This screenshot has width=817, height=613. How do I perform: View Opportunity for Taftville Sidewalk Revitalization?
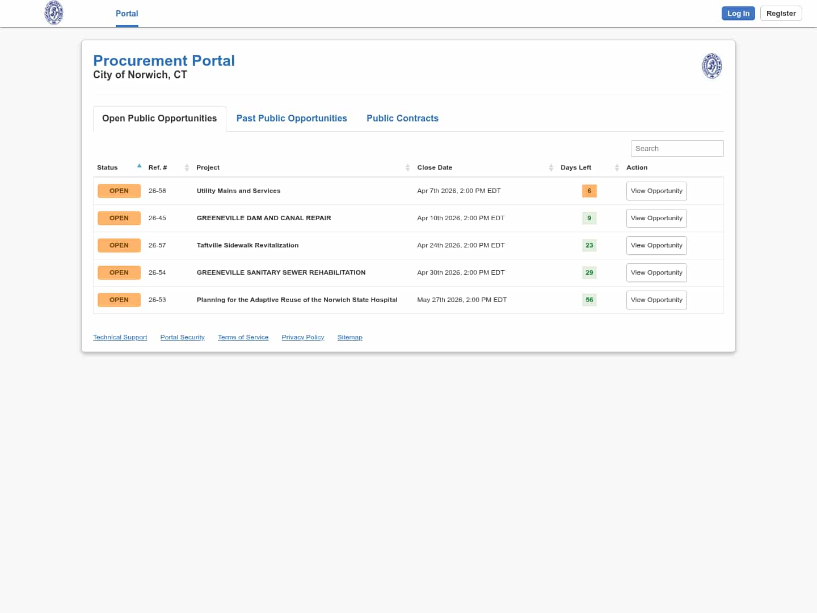[656, 245]
